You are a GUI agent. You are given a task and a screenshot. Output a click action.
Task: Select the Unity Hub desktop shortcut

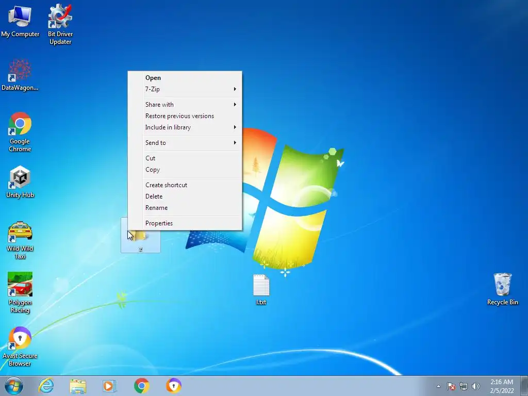pos(20,182)
